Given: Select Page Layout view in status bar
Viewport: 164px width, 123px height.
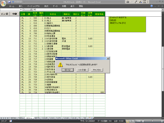Looking at the screenshot, I should point(131,121).
